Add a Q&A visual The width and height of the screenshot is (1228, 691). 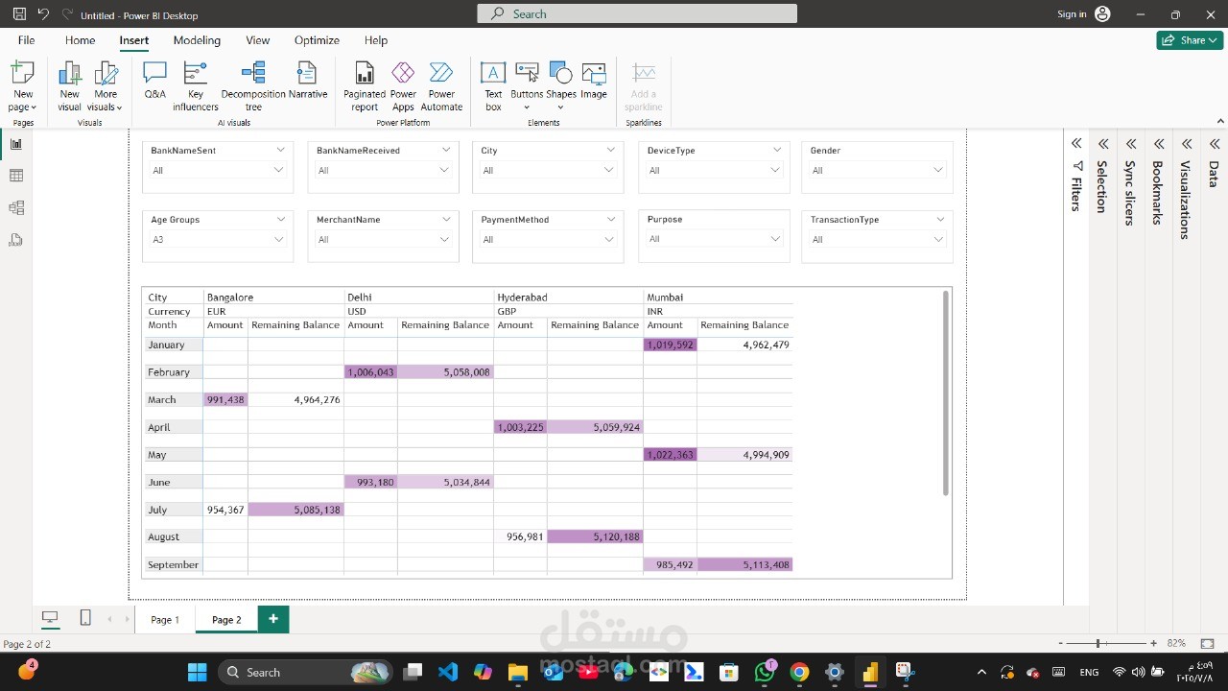click(x=154, y=81)
